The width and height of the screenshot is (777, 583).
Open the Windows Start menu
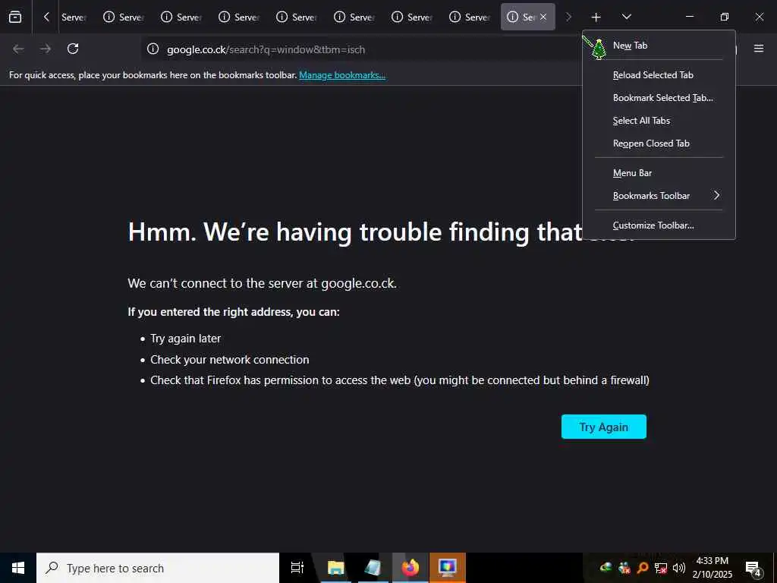point(18,568)
